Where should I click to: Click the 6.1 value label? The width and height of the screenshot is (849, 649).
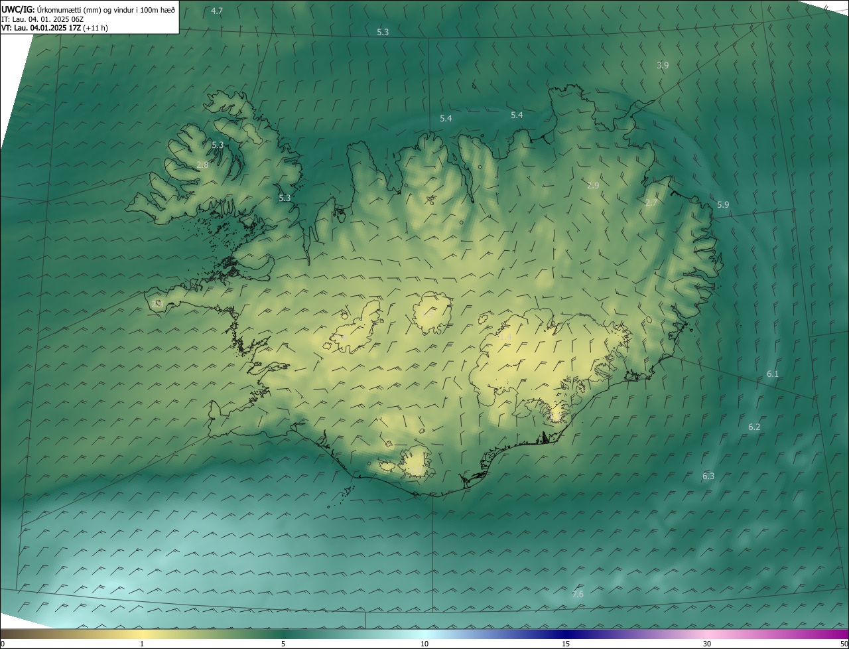pyautogui.click(x=773, y=374)
